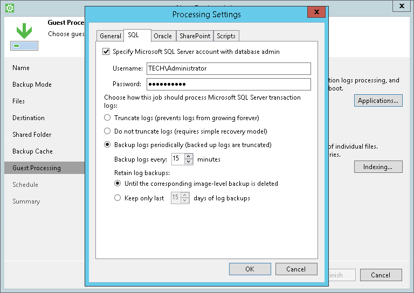Switch to the General tab
This screenshot has height=293, width=414.
[111, 36]
